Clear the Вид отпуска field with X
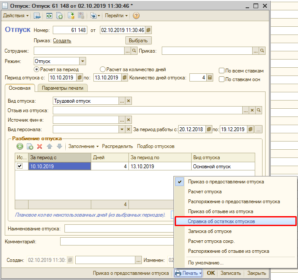298x280 pixels. (128, 101)
